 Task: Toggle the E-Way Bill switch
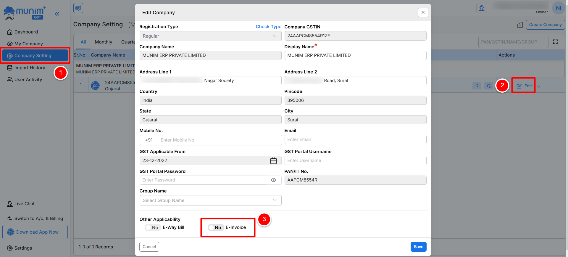[x=153, y=227]
